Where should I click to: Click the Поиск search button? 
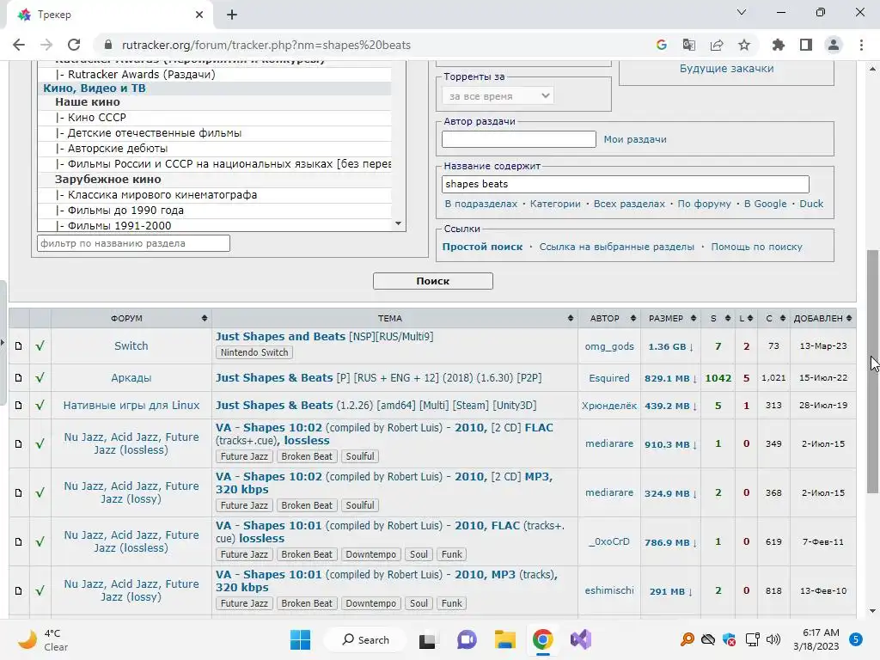click(x=433, y=281)
